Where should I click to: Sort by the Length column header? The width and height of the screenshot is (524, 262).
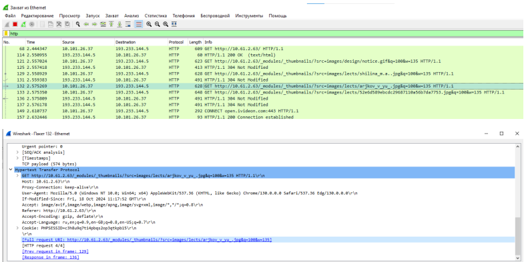click(x=196, y=42)
